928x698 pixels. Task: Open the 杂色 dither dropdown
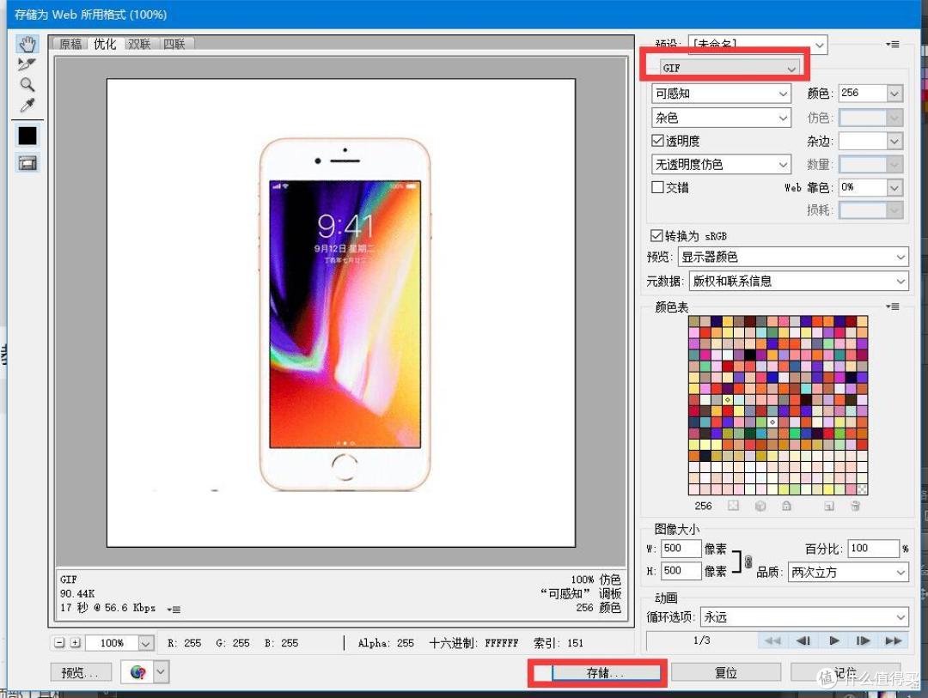point(721,118)
